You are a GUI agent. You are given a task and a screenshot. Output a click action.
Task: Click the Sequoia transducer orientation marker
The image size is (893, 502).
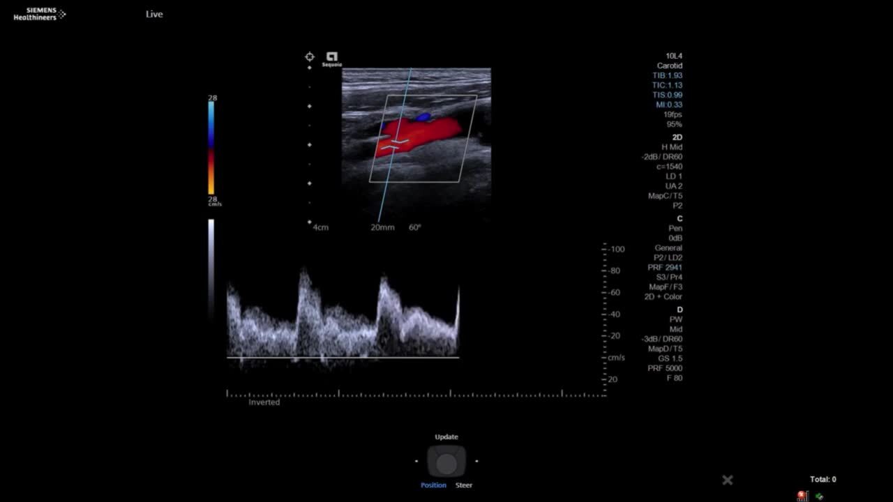(332, 59)
